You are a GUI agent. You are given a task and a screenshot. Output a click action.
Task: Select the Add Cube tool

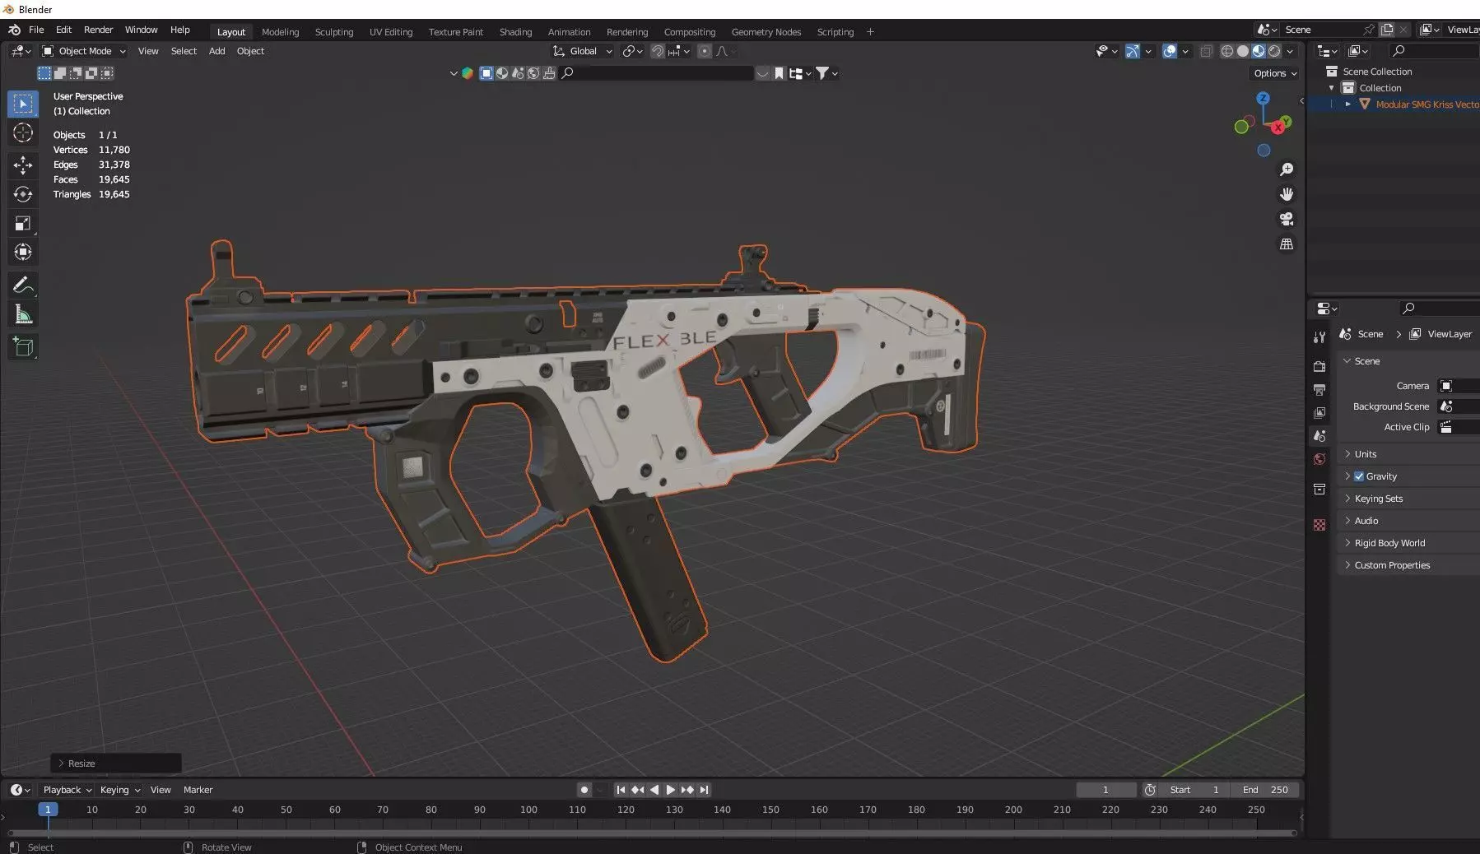[x=23, y=347]
